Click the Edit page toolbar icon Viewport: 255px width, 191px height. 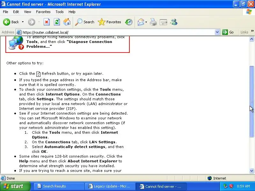pyautogui.click(x=164, y=22)
